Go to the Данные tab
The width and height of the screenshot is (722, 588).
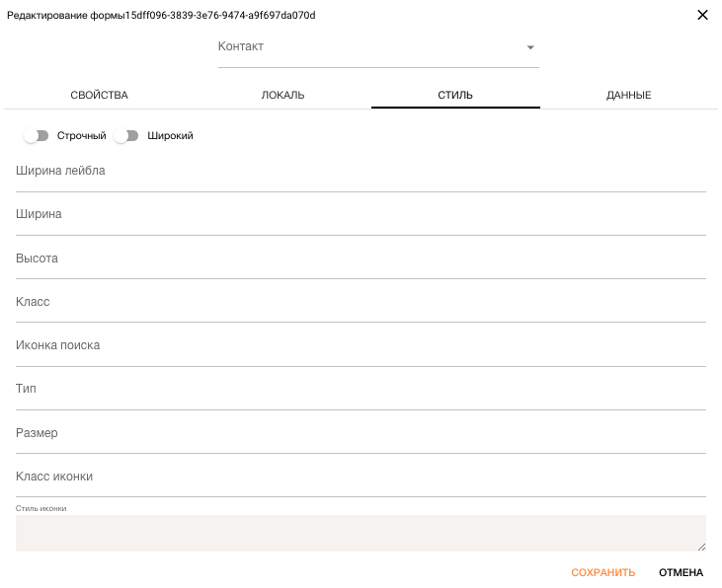coord(628,96)
